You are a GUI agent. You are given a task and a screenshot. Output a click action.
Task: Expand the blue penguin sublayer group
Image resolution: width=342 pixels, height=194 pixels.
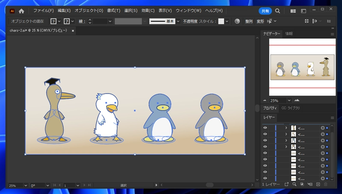(286, 141)
